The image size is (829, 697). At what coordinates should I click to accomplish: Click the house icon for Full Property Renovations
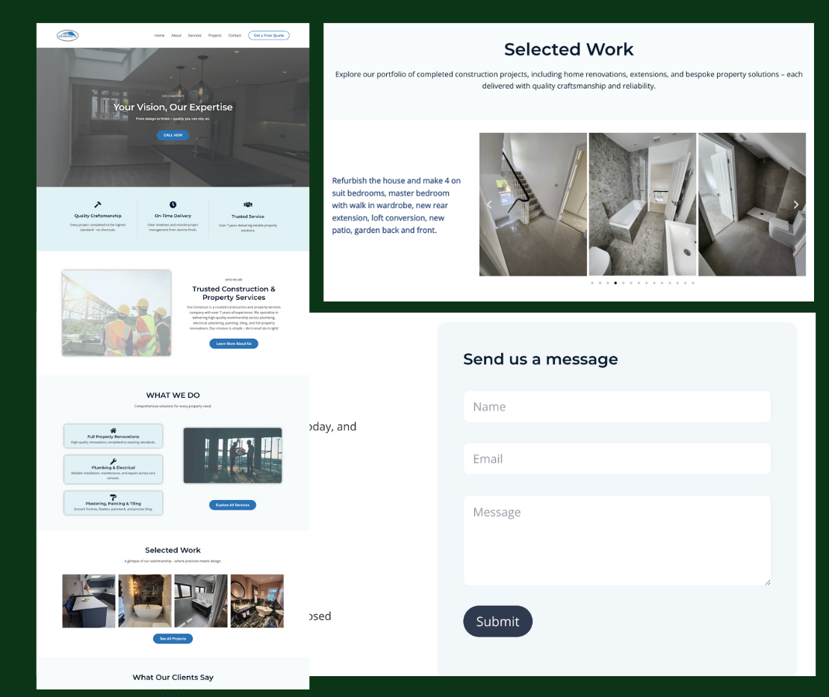point(114,431)
